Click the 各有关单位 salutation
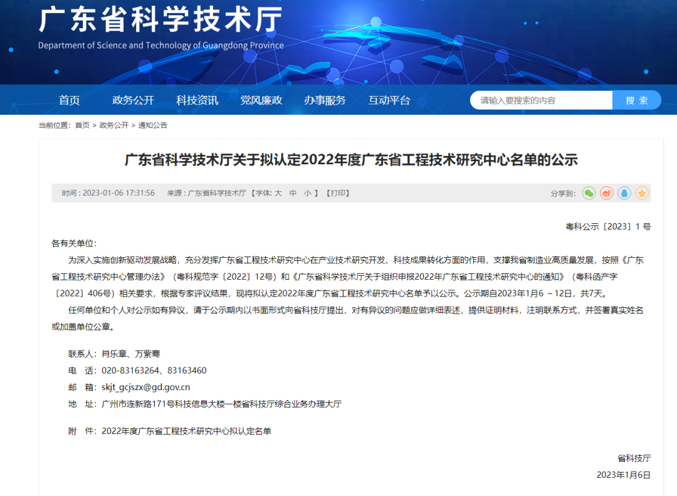The height and width of the screenshot is (496, 677). [74, 243]
